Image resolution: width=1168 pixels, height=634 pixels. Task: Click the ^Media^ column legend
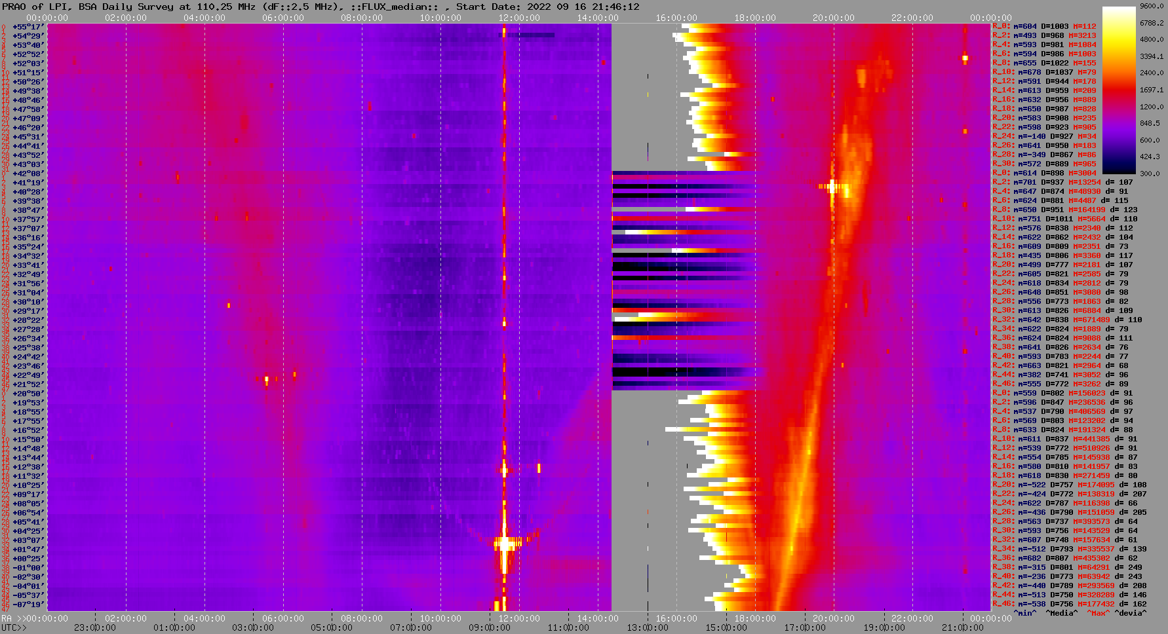coord(1062,613)
